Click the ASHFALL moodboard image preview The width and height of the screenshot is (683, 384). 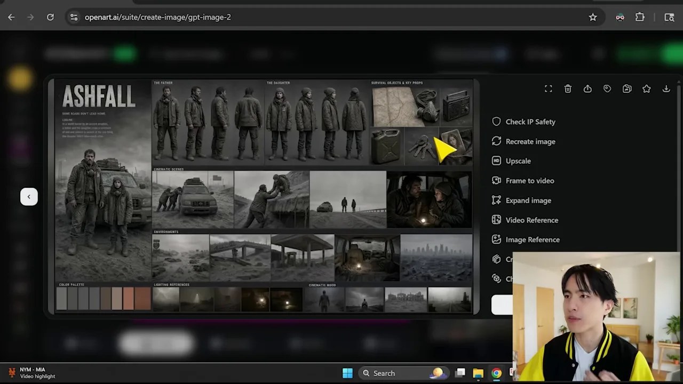click(x=264, y=196)
